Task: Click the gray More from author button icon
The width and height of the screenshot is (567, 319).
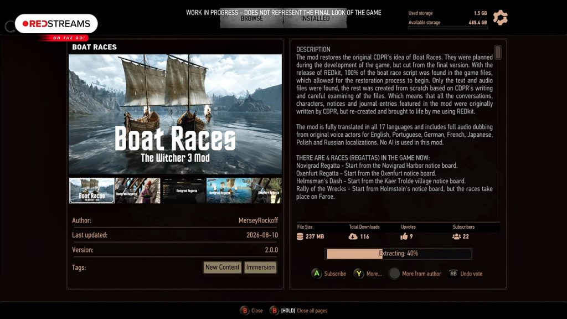Action: click(x=394, y=274)
